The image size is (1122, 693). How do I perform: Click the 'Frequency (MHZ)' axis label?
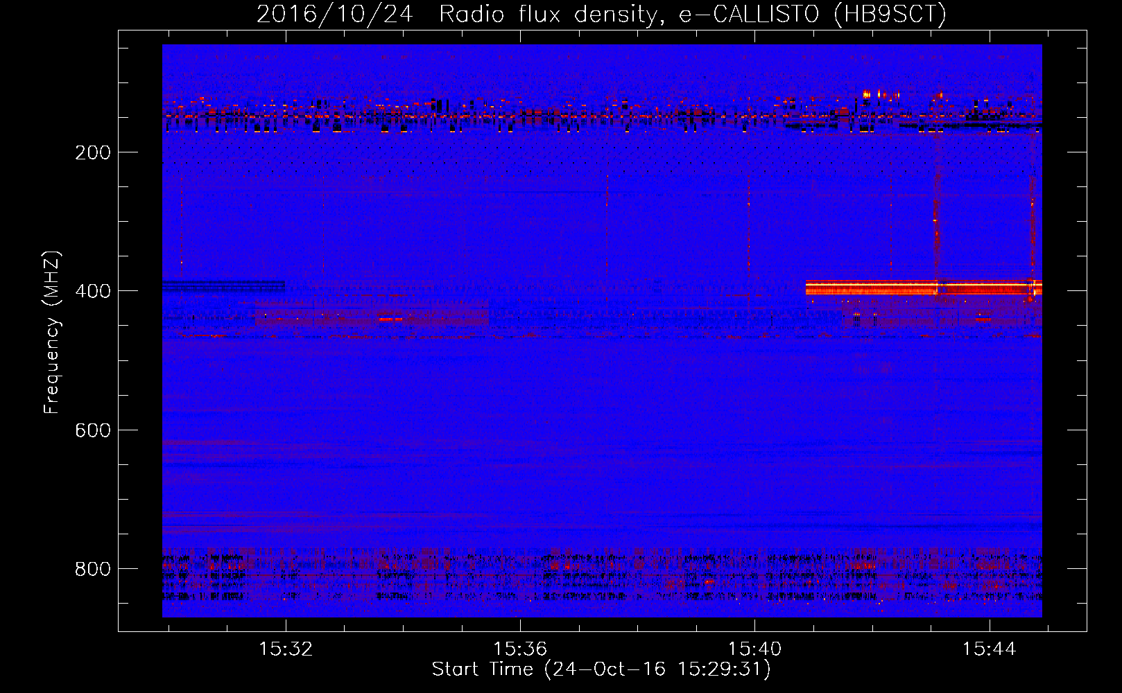click(x=51, y=333)
